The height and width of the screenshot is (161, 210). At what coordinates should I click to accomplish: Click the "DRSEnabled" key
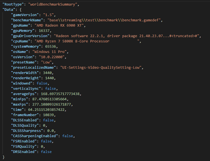24,152
